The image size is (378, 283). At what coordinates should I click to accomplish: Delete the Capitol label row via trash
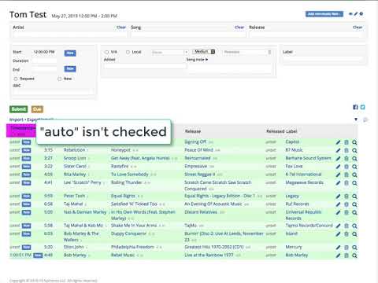pos(346,142)
